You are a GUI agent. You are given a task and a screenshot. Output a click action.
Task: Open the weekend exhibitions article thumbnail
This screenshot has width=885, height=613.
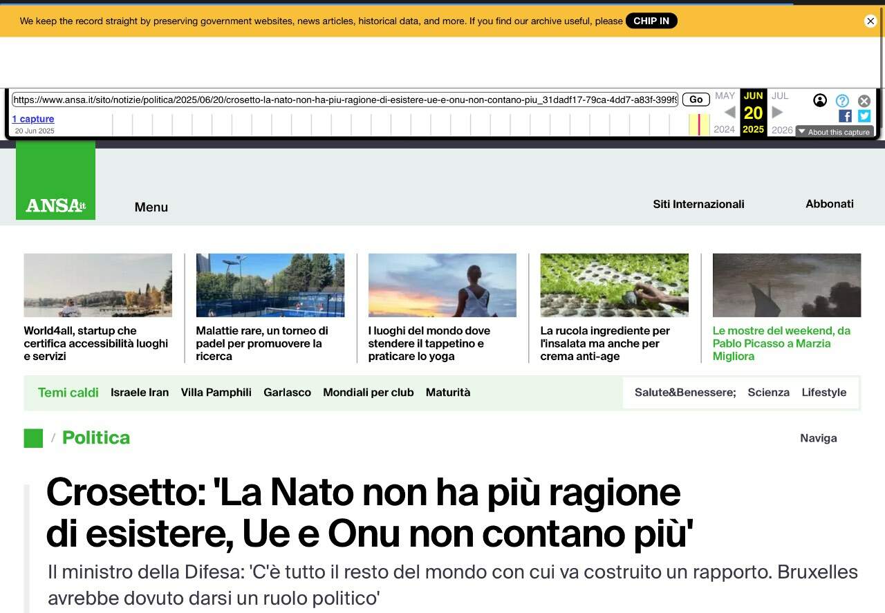point(787,285)
